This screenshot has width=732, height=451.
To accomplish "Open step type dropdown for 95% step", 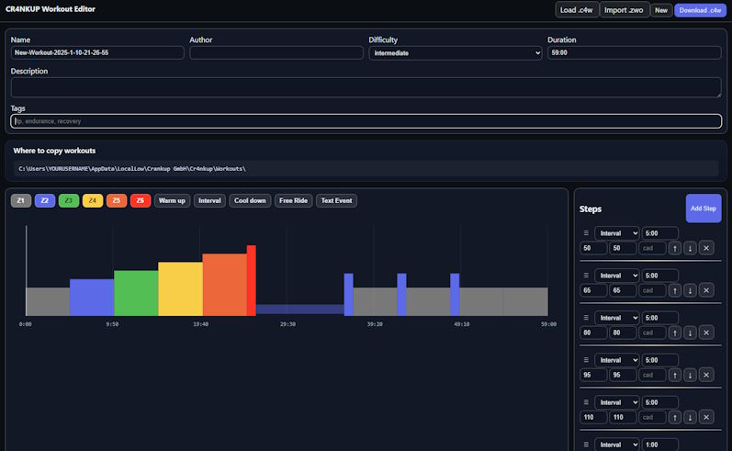I will click(616, 360).
